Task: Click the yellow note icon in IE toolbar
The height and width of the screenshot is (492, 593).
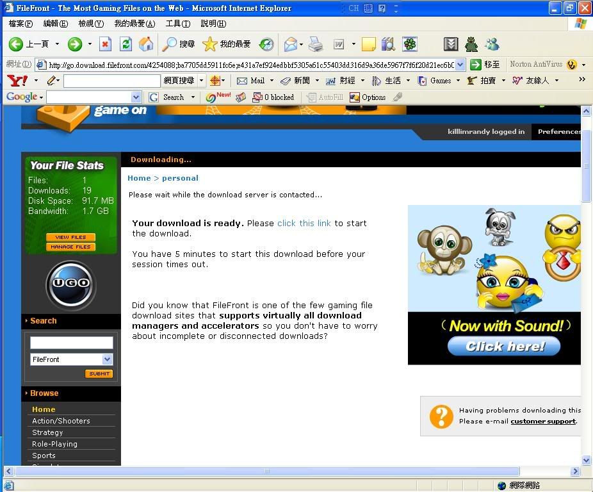Action: coord(368,44)
